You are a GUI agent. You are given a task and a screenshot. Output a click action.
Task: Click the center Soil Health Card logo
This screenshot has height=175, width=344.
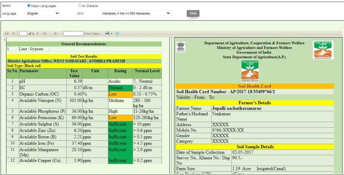(x=250, y=72)
